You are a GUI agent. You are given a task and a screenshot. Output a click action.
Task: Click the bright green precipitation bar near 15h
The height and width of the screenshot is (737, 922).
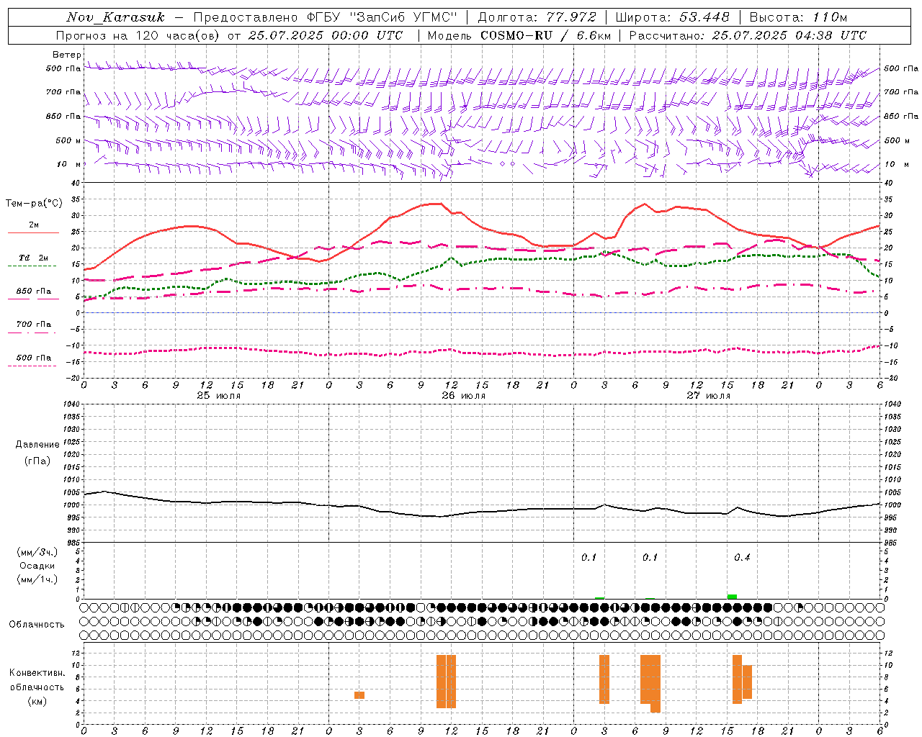click(732, 596)
